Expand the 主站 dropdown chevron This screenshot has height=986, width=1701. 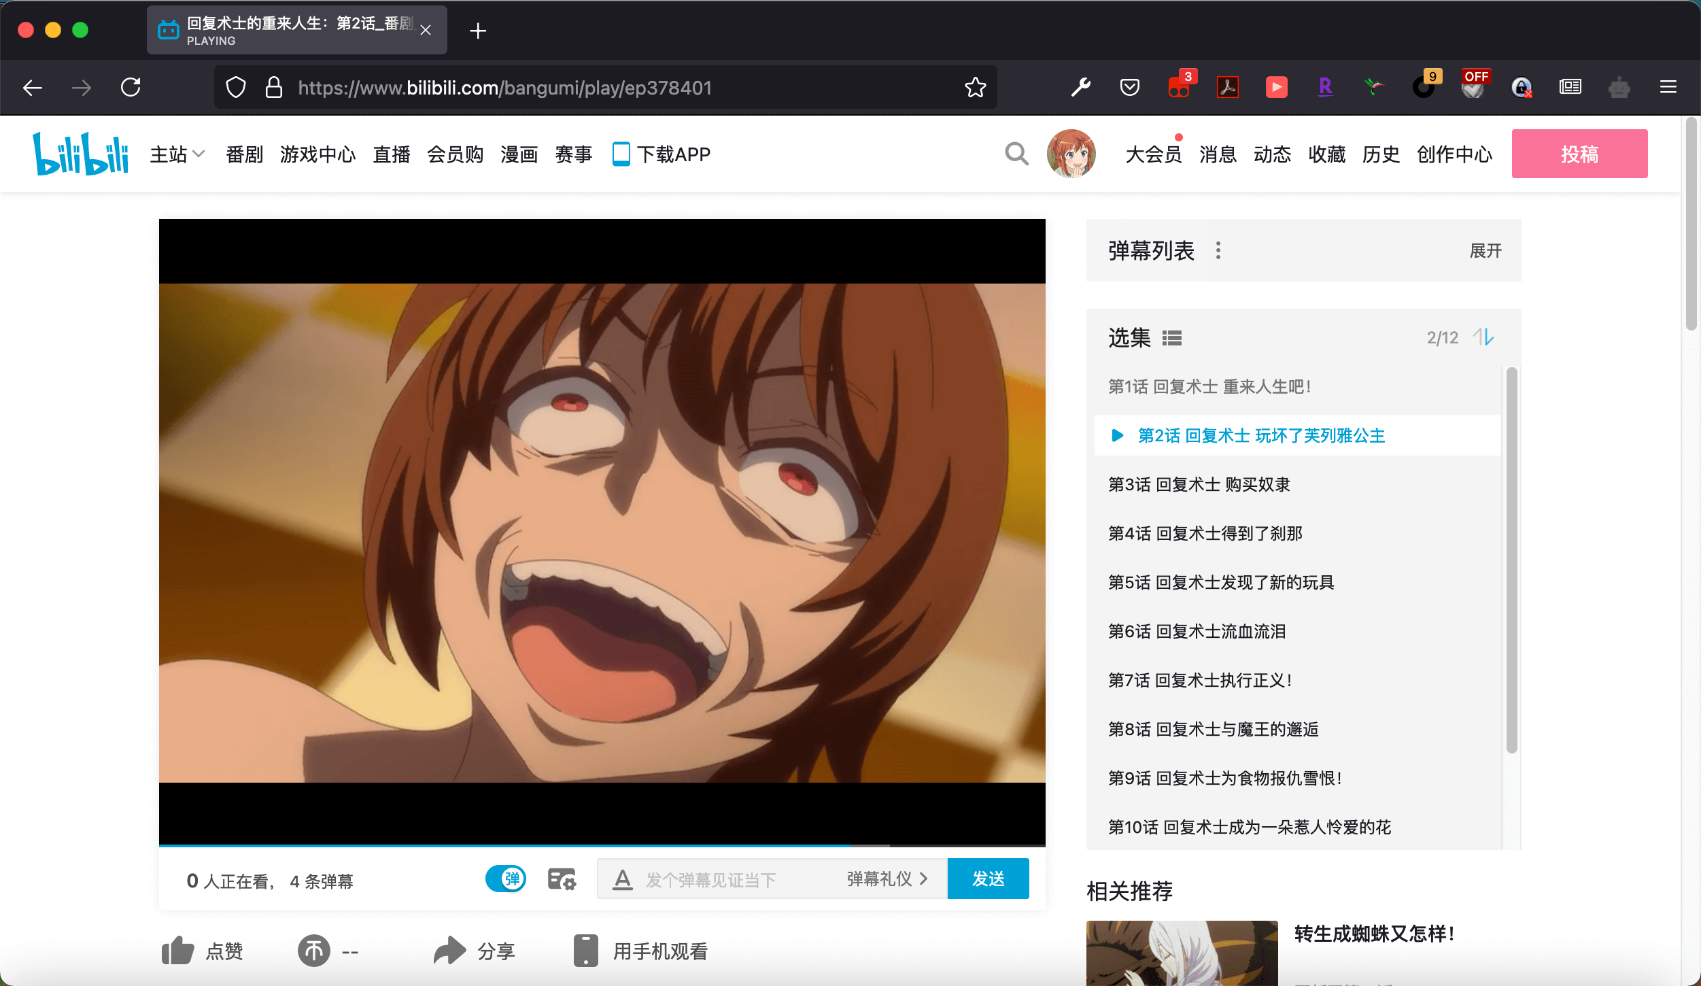[198, 154]
